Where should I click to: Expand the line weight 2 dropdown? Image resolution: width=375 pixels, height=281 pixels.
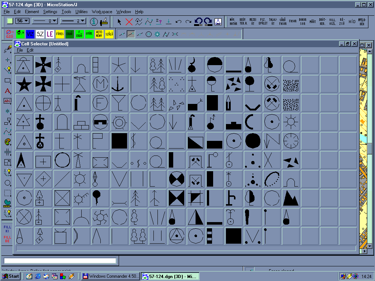(x=73, y=21)
